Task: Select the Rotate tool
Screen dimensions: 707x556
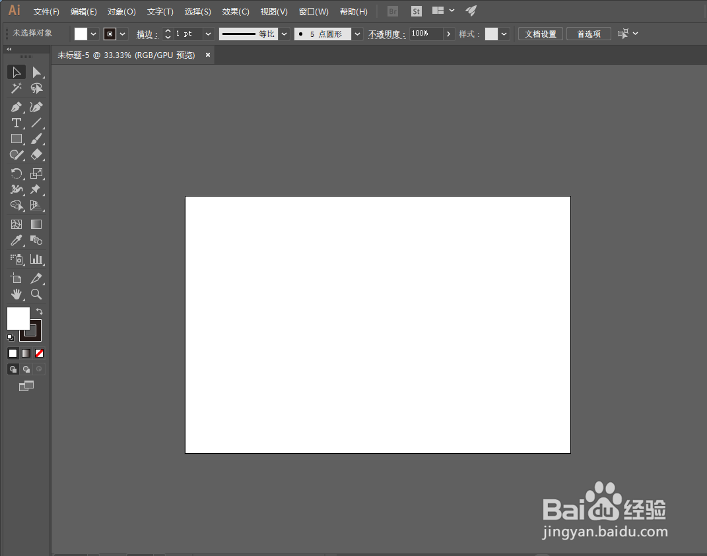Action: click(x=17, y=173)
